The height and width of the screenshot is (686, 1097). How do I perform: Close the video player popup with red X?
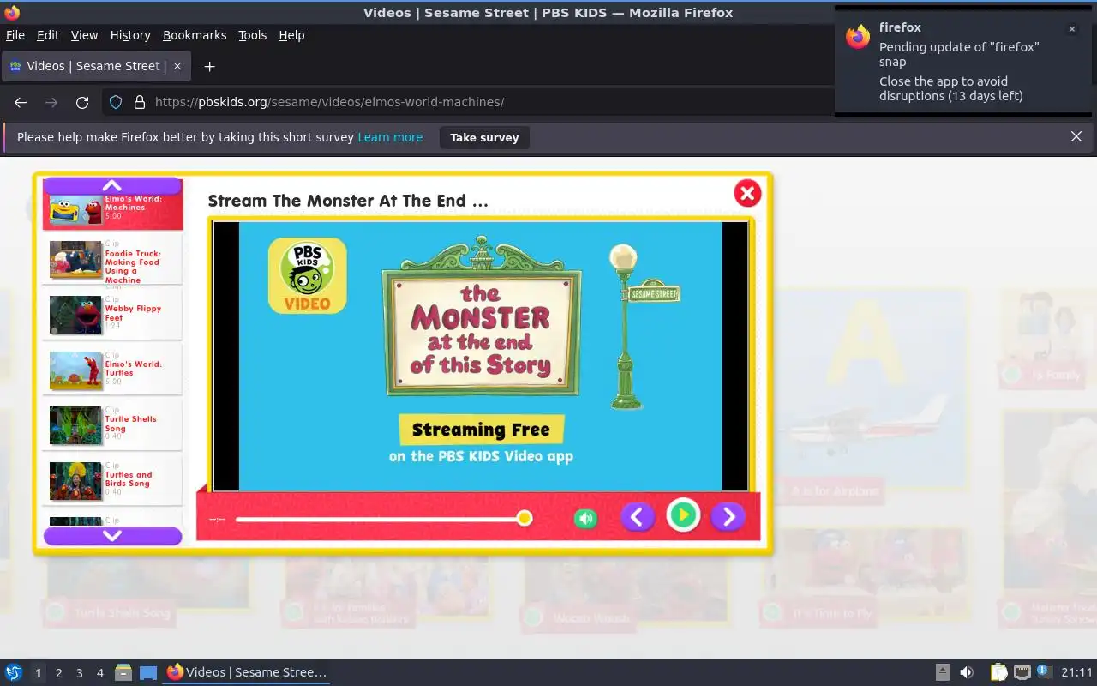tap(747, 193)
